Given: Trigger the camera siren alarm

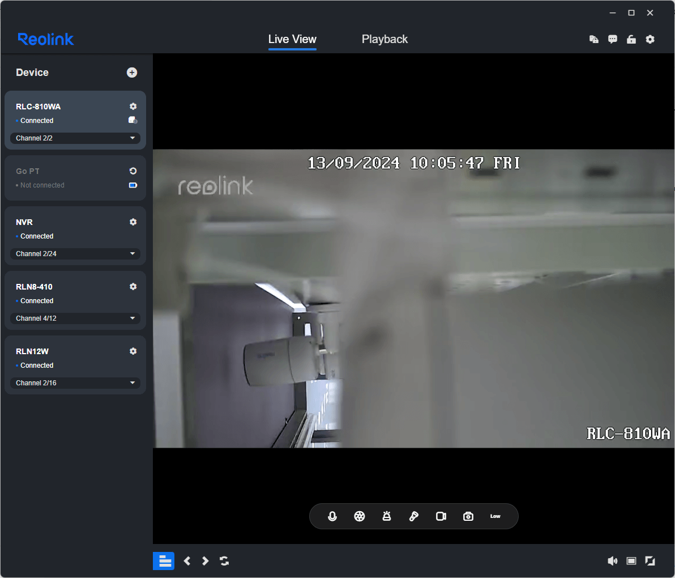Looking at the screenshot, I should pos(387,516).
